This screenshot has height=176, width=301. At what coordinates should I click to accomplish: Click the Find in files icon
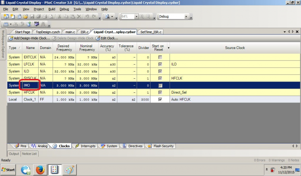107,16
